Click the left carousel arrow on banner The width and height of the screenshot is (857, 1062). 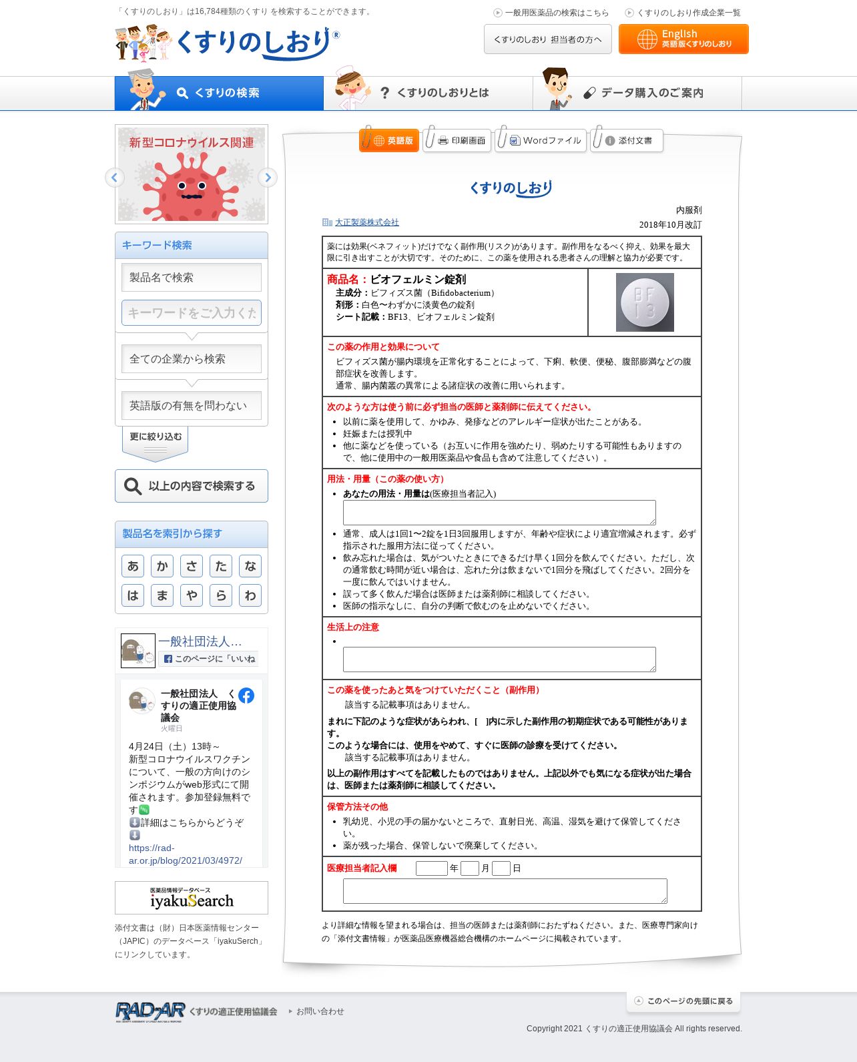point(115,178)
